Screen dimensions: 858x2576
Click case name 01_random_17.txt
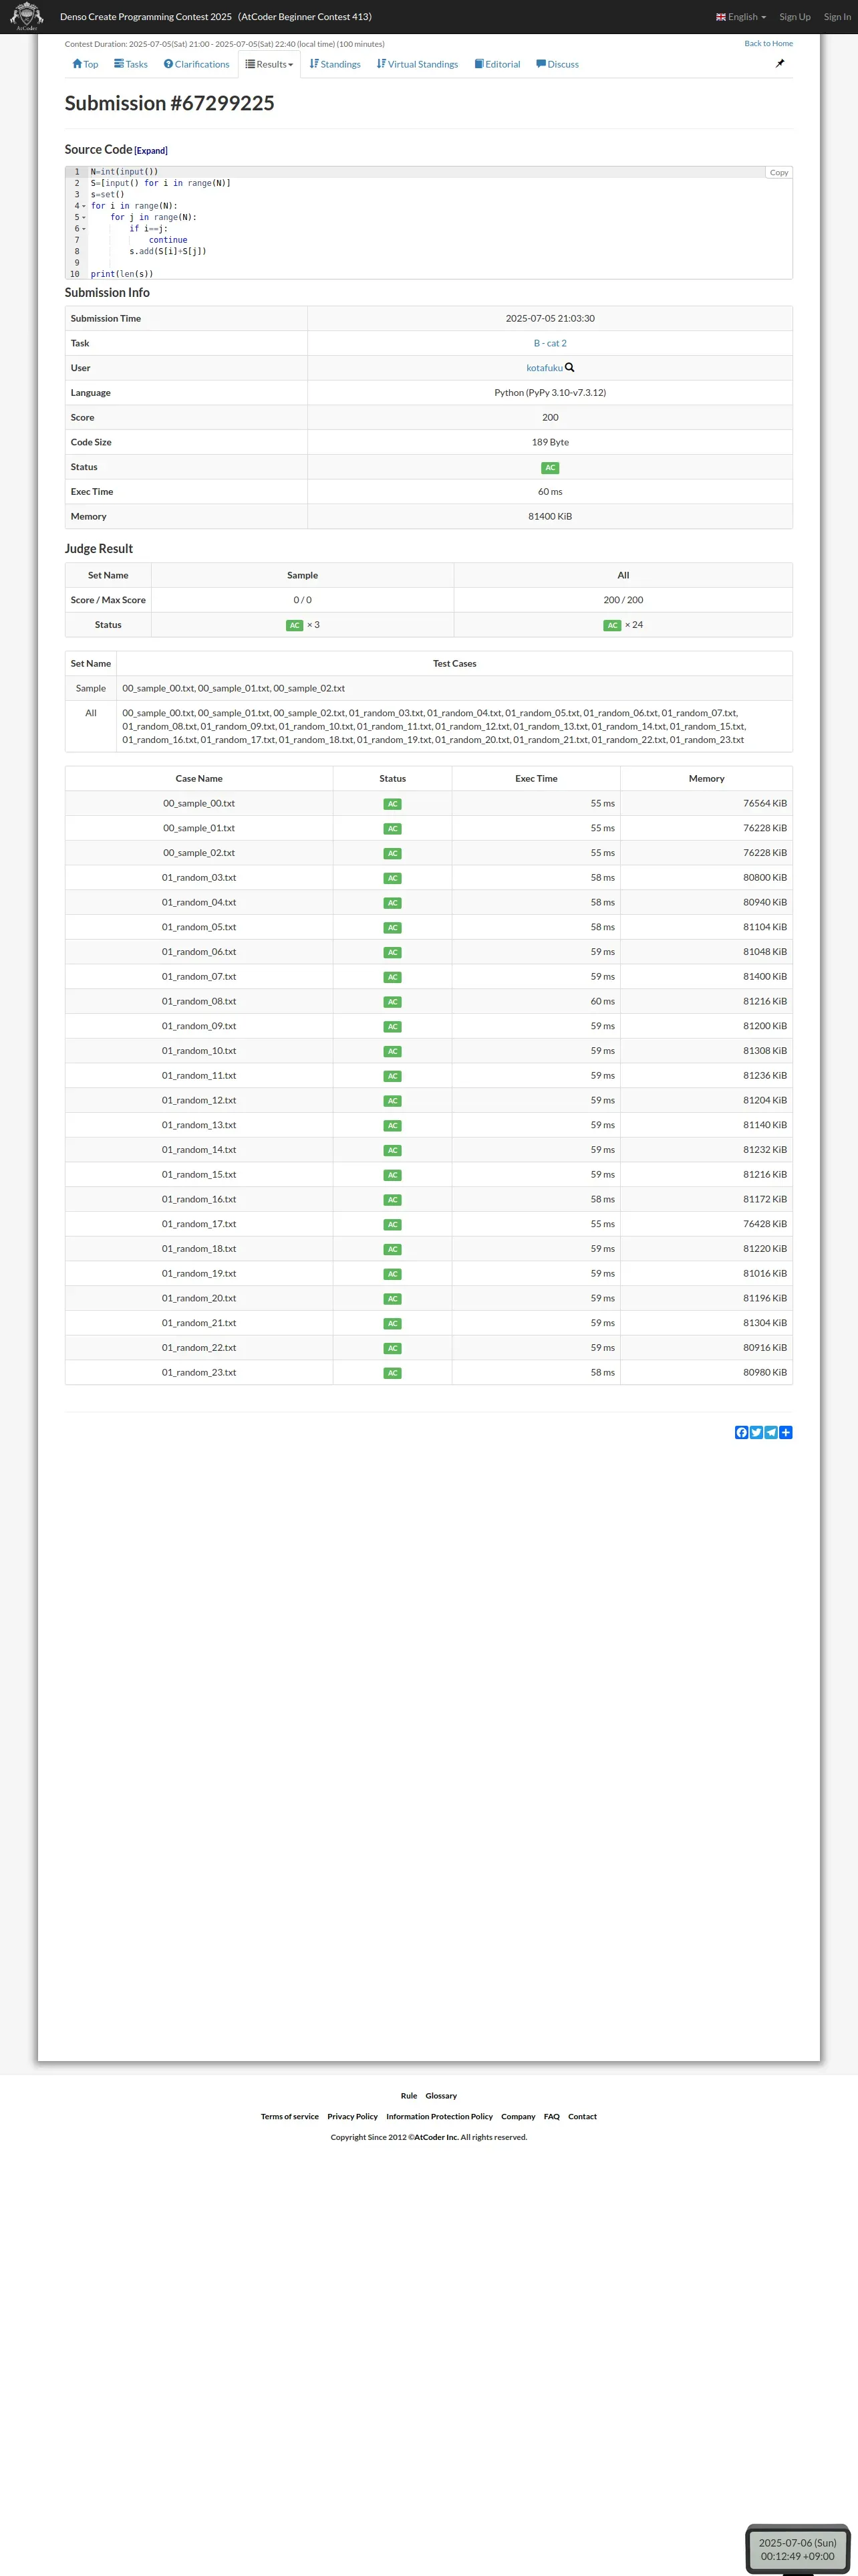click(198, 1224)
